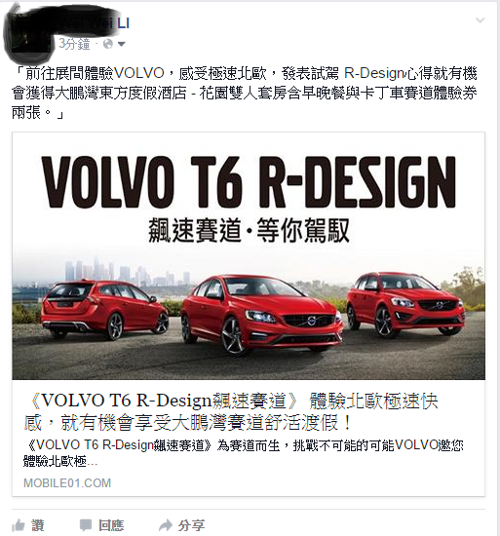The width and height of the screenshot is (500, 536).
Task: Open the audience selector arrow beside globe
Action: pyautogui.click(x=121, y=44)
